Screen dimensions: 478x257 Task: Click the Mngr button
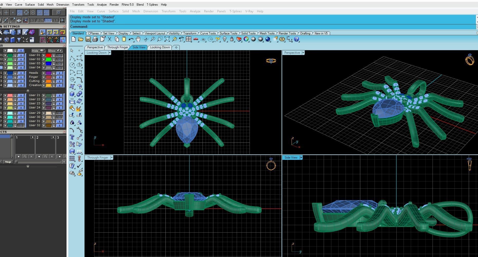8,162
